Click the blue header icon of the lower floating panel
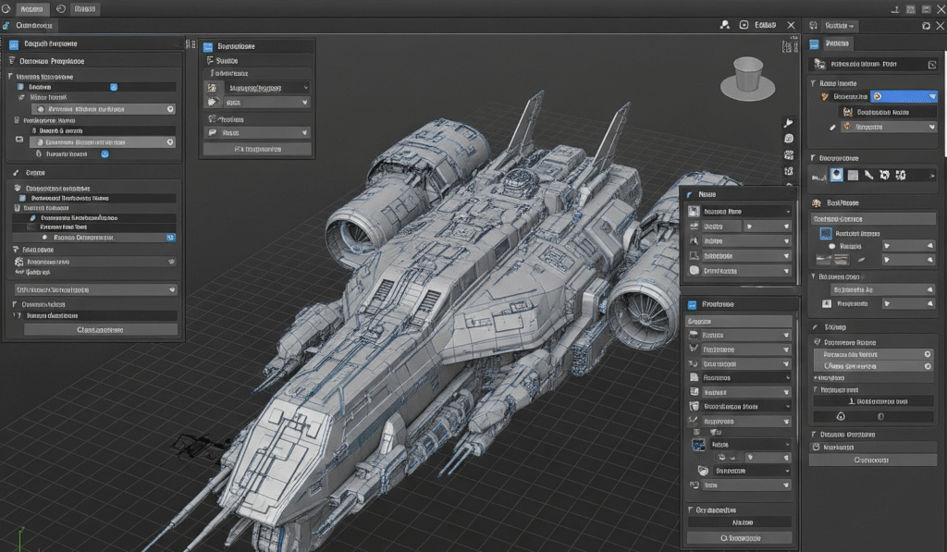947x552 pixels. [692, 305]
